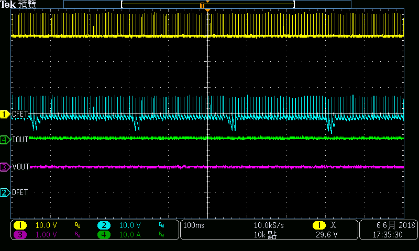The width and height of the screenshot is (419, 251).
Task: Click the trigger source channel 1 badge
Action: 319,225
